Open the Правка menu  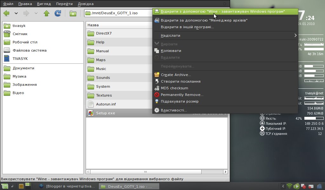(25, 4)
